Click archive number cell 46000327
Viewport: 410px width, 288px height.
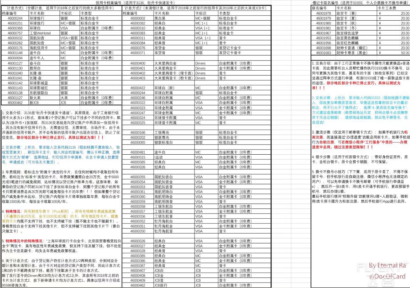pos(138,246)
